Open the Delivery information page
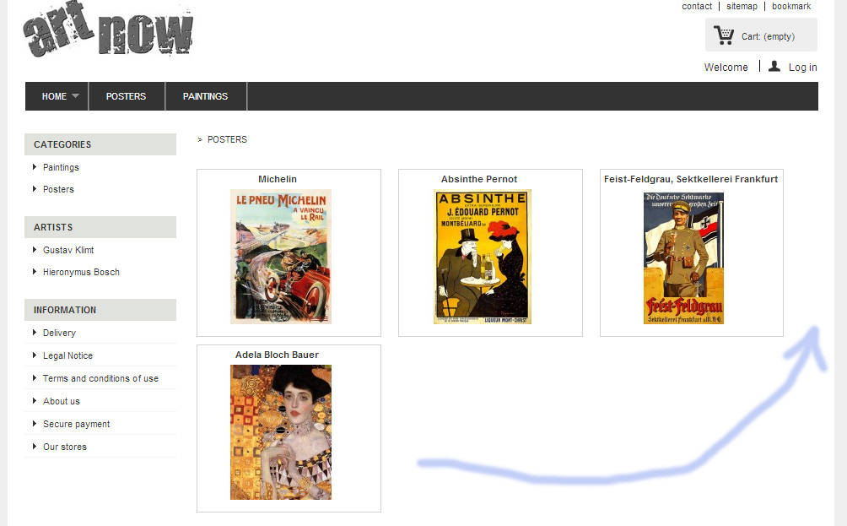847x526 pixels. point(59,333)
